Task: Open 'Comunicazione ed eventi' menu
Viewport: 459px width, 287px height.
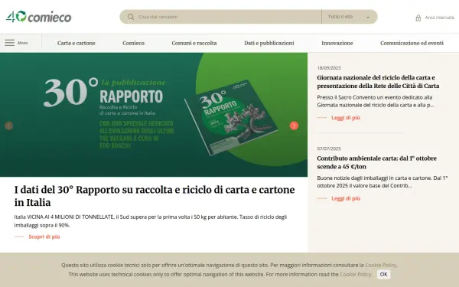Action: click(x=412, y=43)
